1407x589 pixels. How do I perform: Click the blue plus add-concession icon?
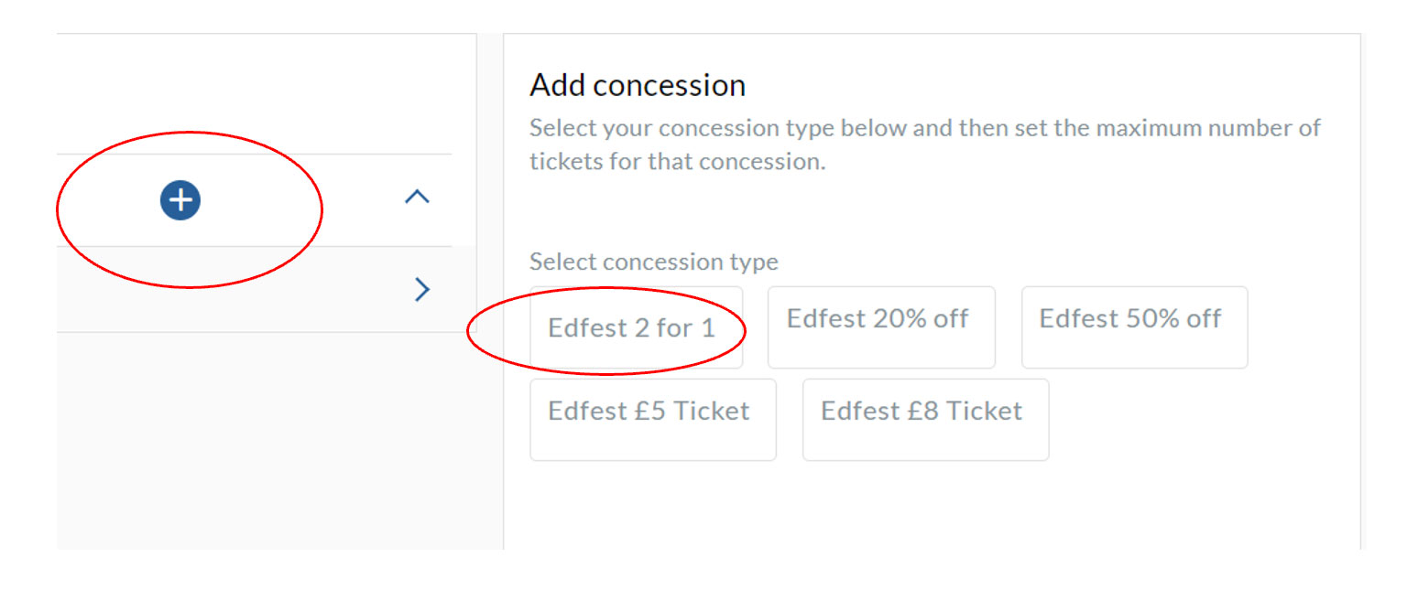tap(180, 200)
